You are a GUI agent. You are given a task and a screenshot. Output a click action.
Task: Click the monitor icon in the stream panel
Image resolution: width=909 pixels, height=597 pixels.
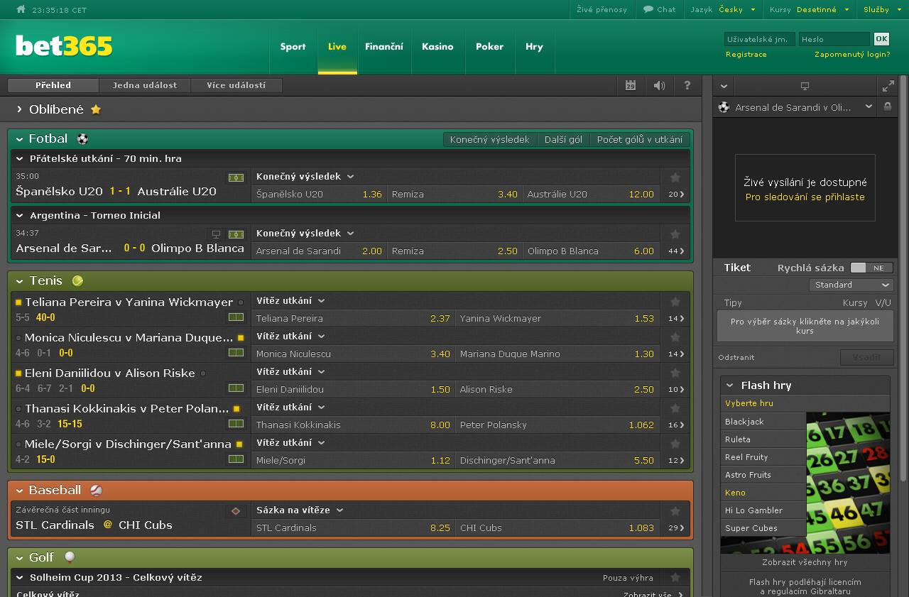pos(805,86)
